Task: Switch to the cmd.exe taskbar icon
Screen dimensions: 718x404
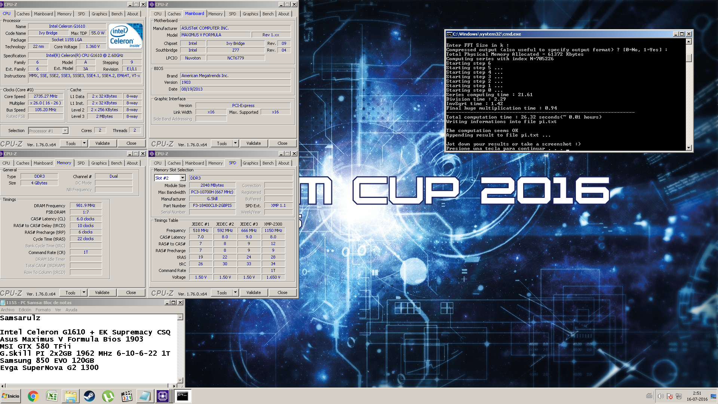Action: [x=182, y=396]
